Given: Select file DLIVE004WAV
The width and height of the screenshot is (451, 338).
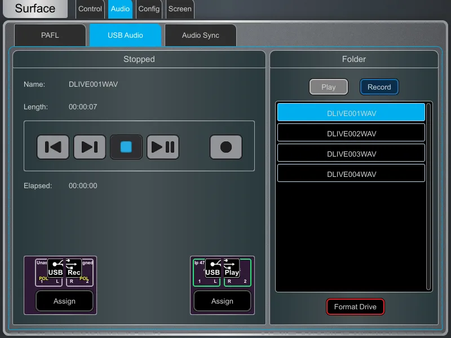Looking at the screenshot, I should [x=351, y=174].
